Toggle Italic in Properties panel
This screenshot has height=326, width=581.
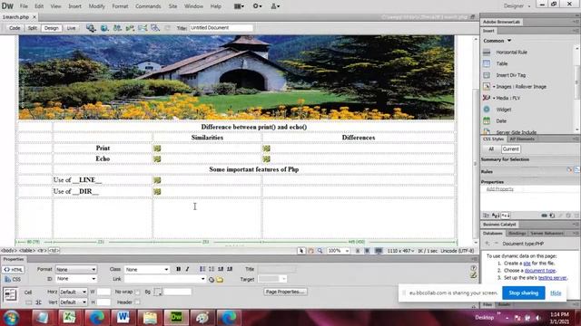pos(188,269)
